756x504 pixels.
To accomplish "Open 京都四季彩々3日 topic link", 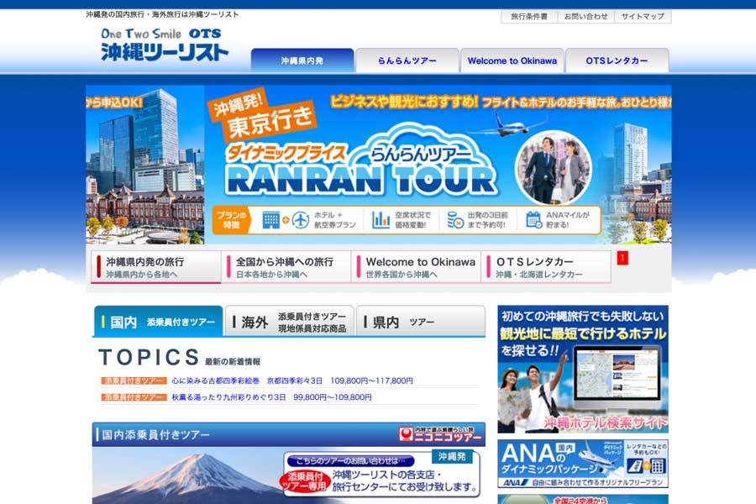I will click(292, 381).
